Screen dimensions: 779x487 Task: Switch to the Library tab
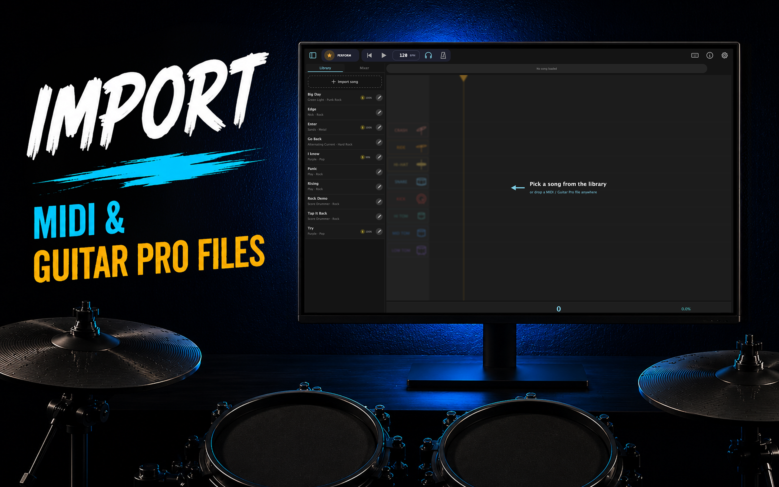point(325,68)
